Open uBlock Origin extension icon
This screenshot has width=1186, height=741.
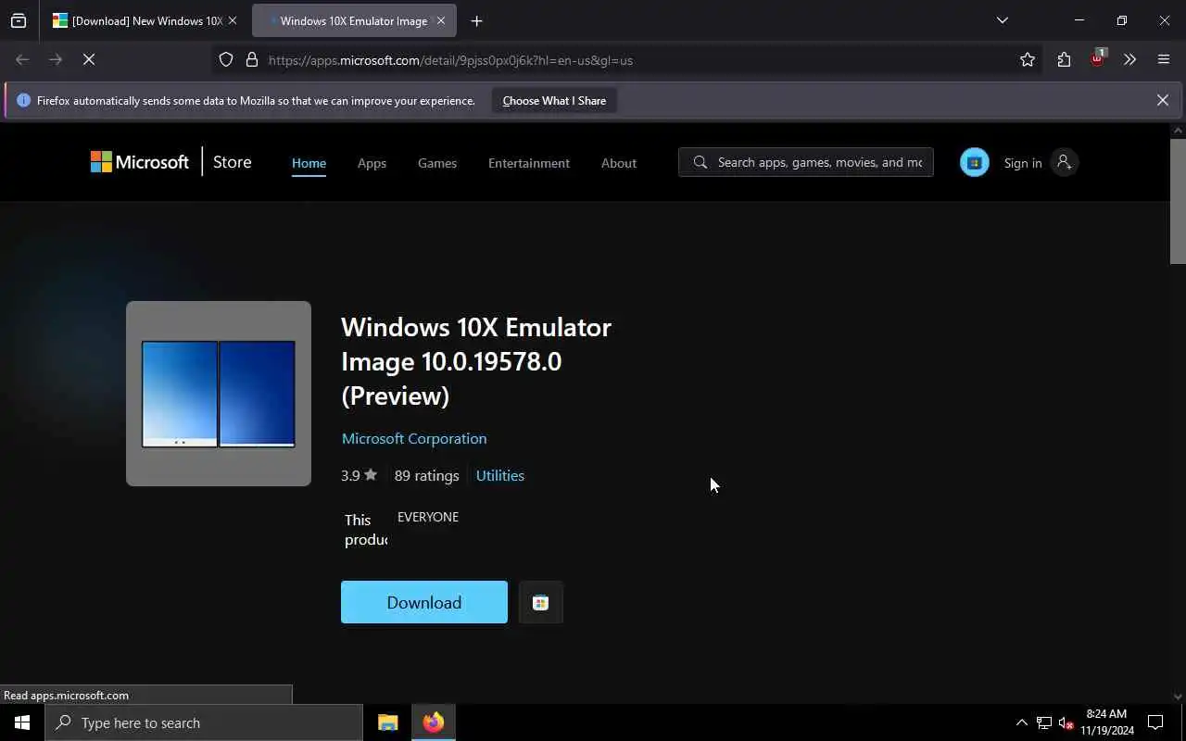(1097, 58)
